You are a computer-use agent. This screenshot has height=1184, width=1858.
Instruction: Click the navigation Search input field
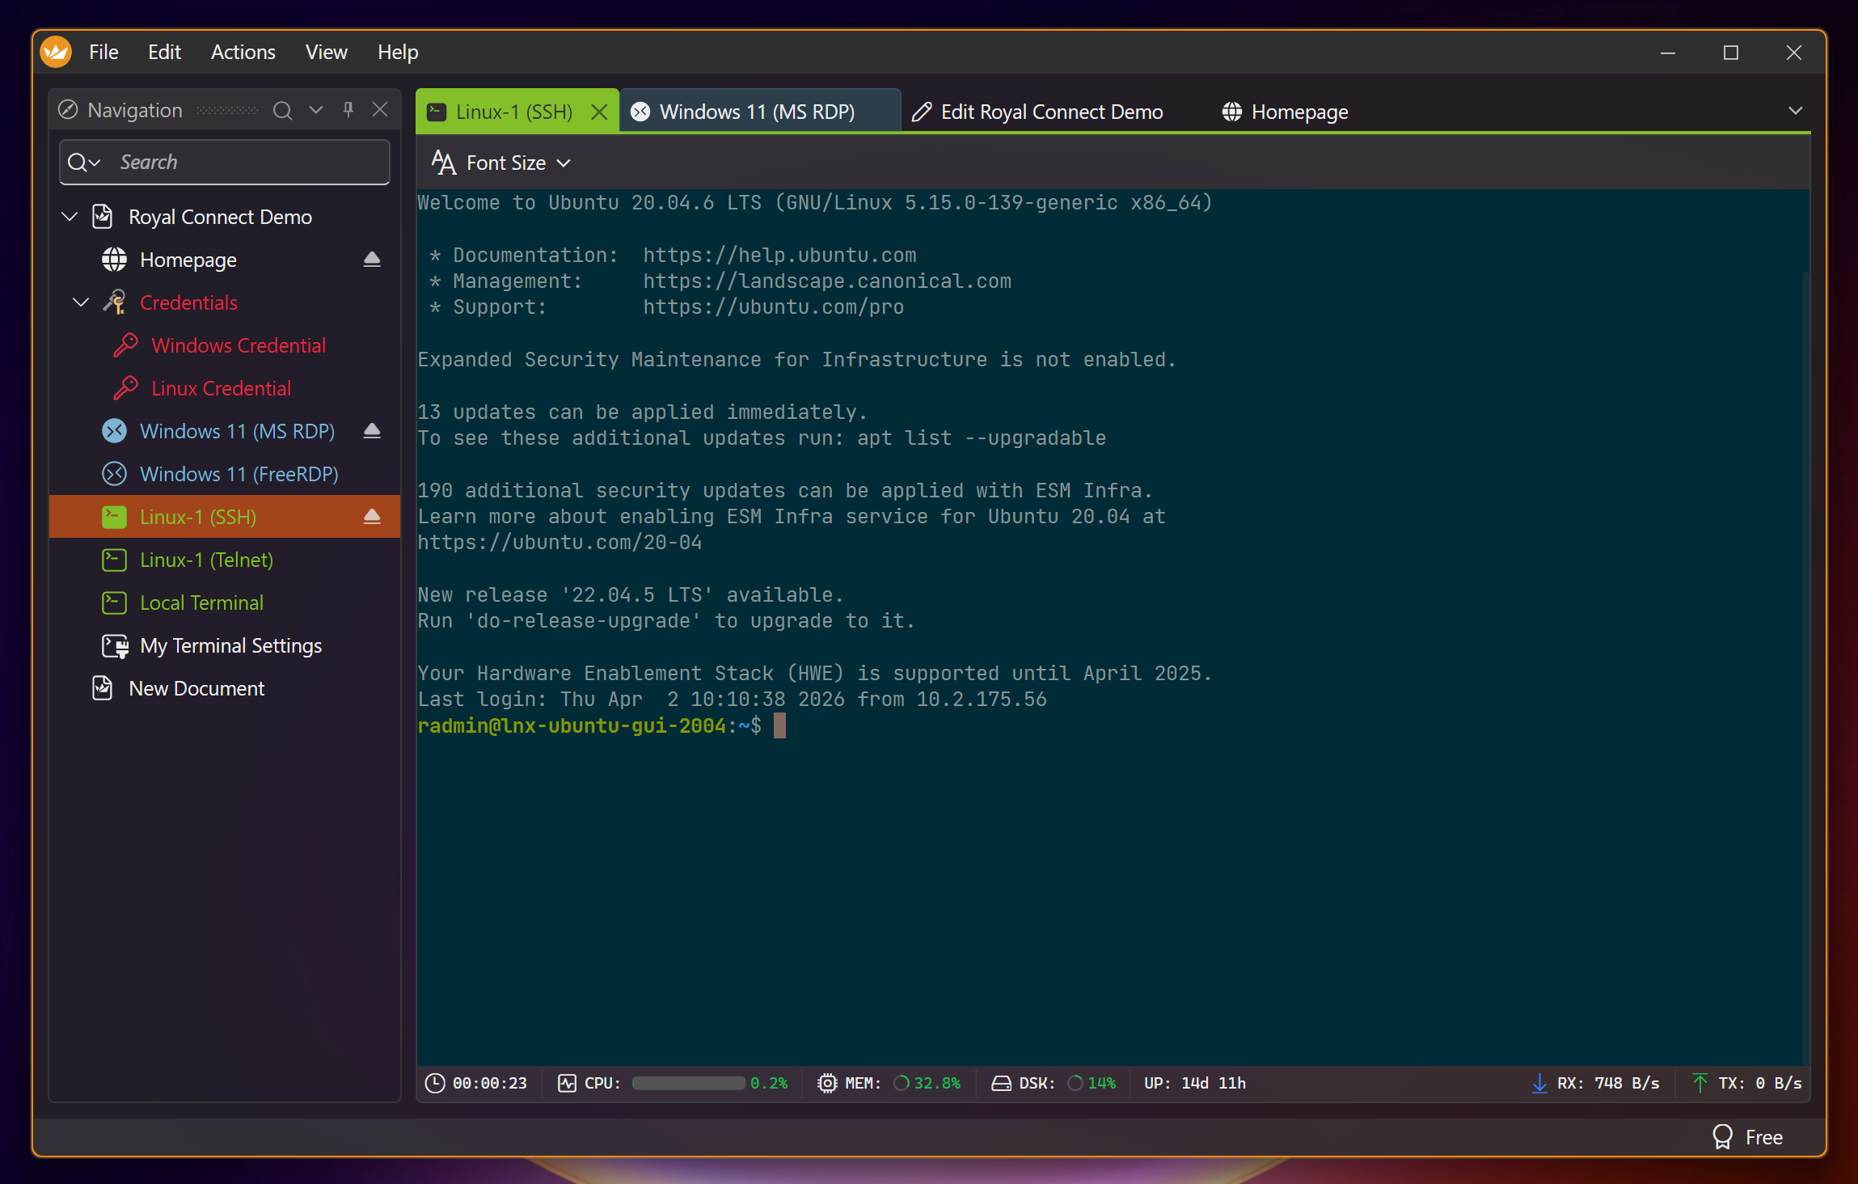(243, 163)
